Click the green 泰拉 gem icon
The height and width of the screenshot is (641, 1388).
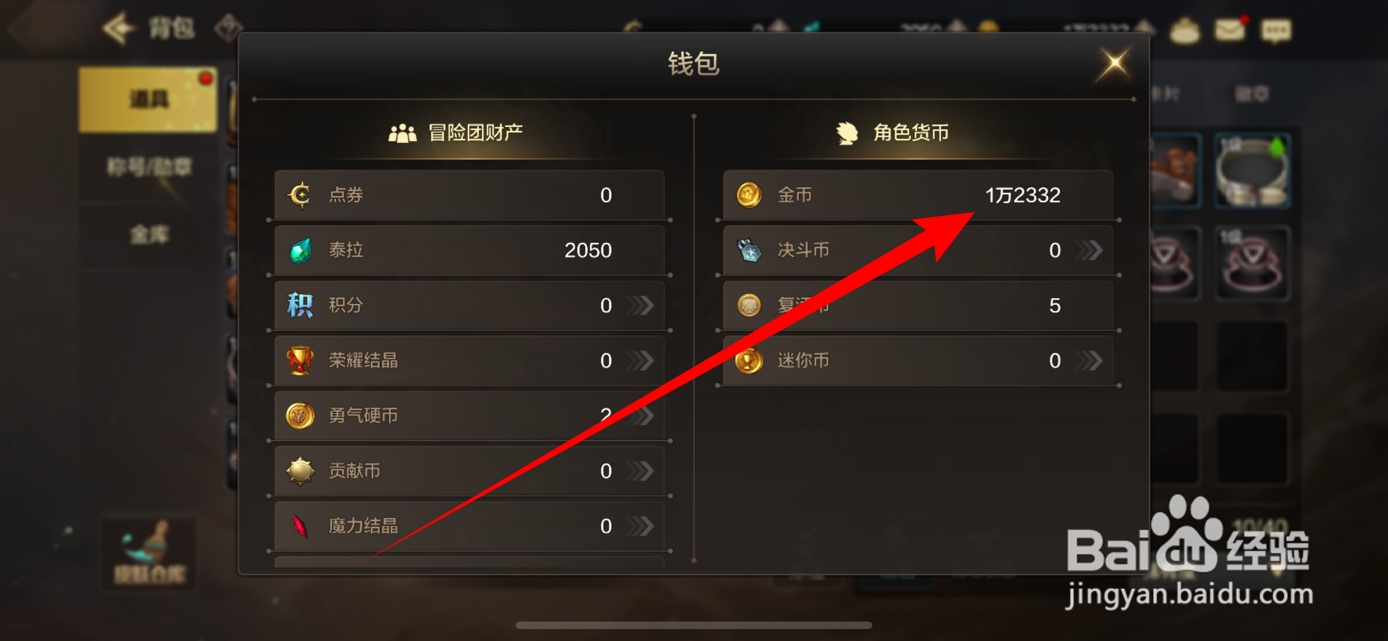coord(300,250)
